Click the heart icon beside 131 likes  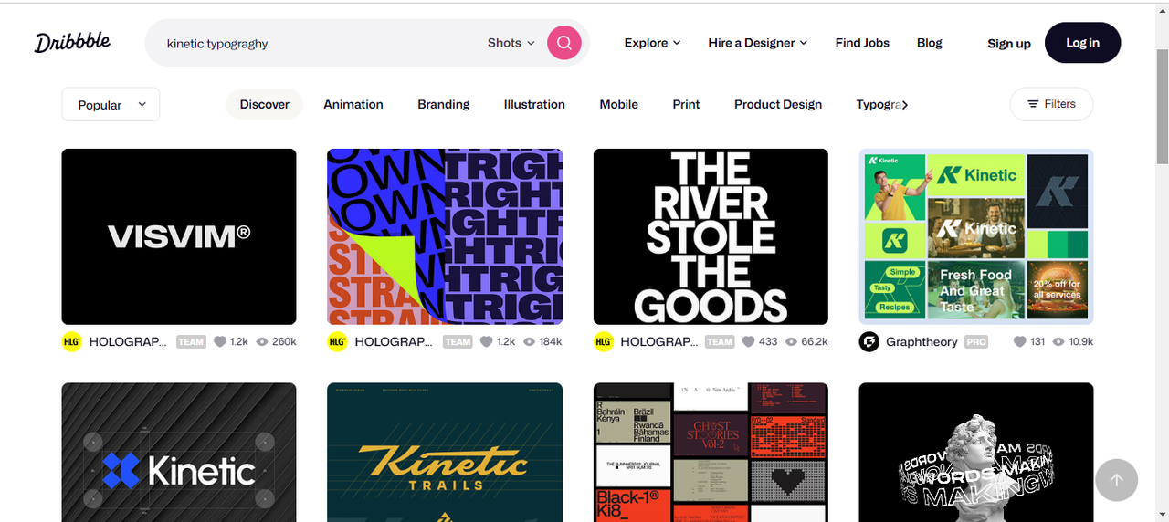1020,341
